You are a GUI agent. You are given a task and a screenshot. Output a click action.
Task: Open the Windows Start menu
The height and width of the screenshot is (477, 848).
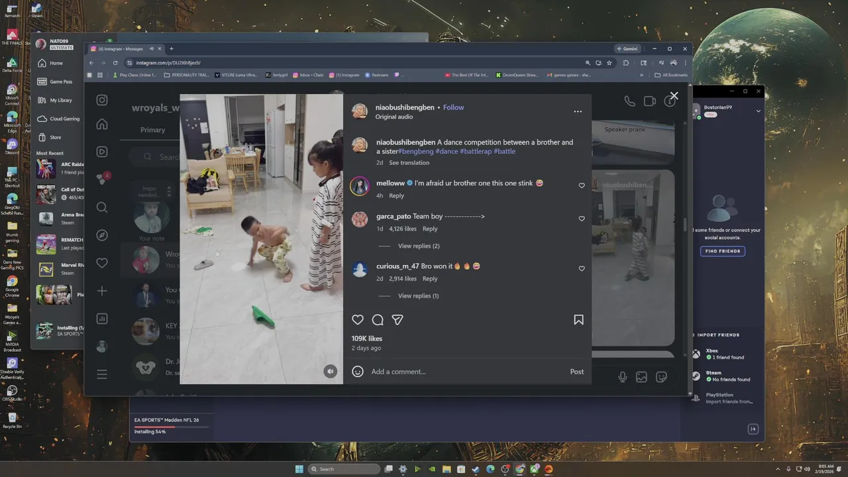[x=299, y=469]
